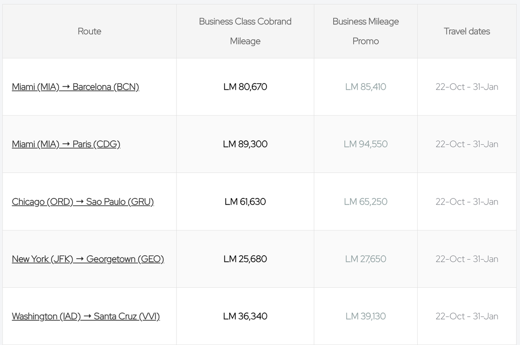Image resolution: width=520 pixels, height=345 pixels.
Task: Click travel dates in the Miami–Barcelona row
Action: pos(467,87)
